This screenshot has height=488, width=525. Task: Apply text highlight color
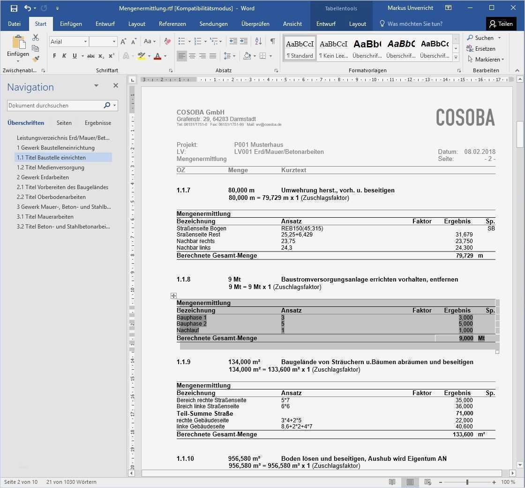pos(141,56)
